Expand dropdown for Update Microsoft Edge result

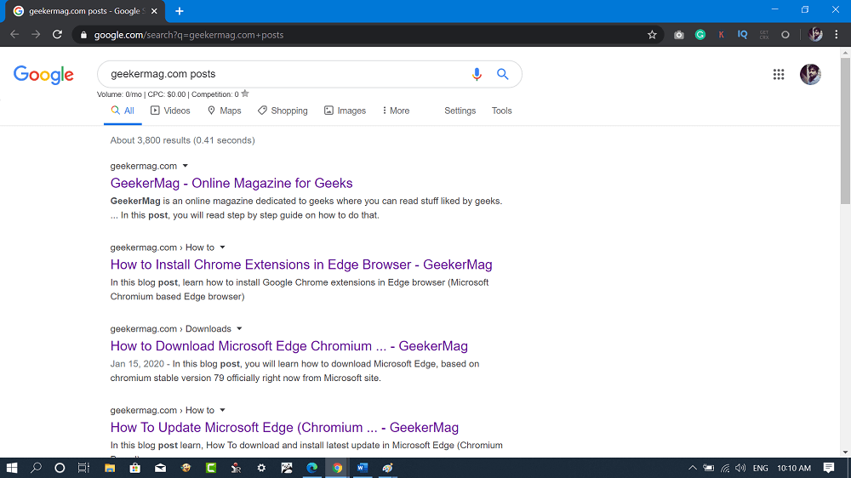222,410
